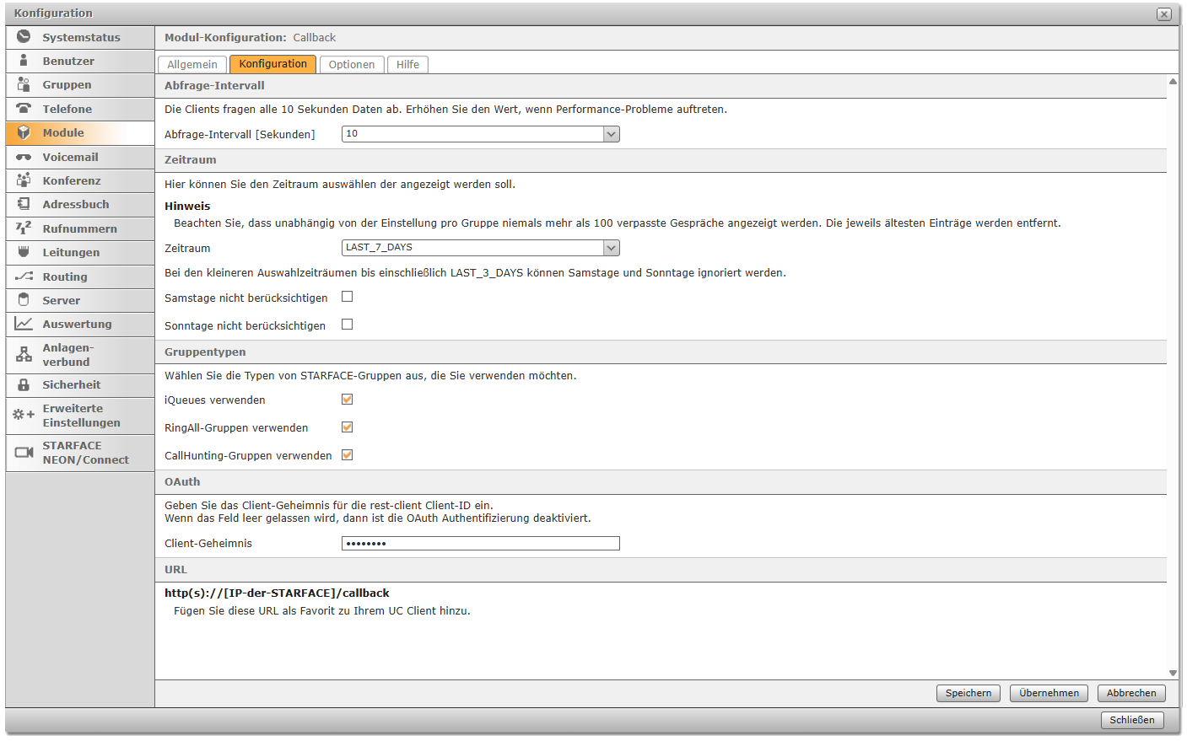
Task: Open the Optionen tab
Action: (x=352, y=65)
